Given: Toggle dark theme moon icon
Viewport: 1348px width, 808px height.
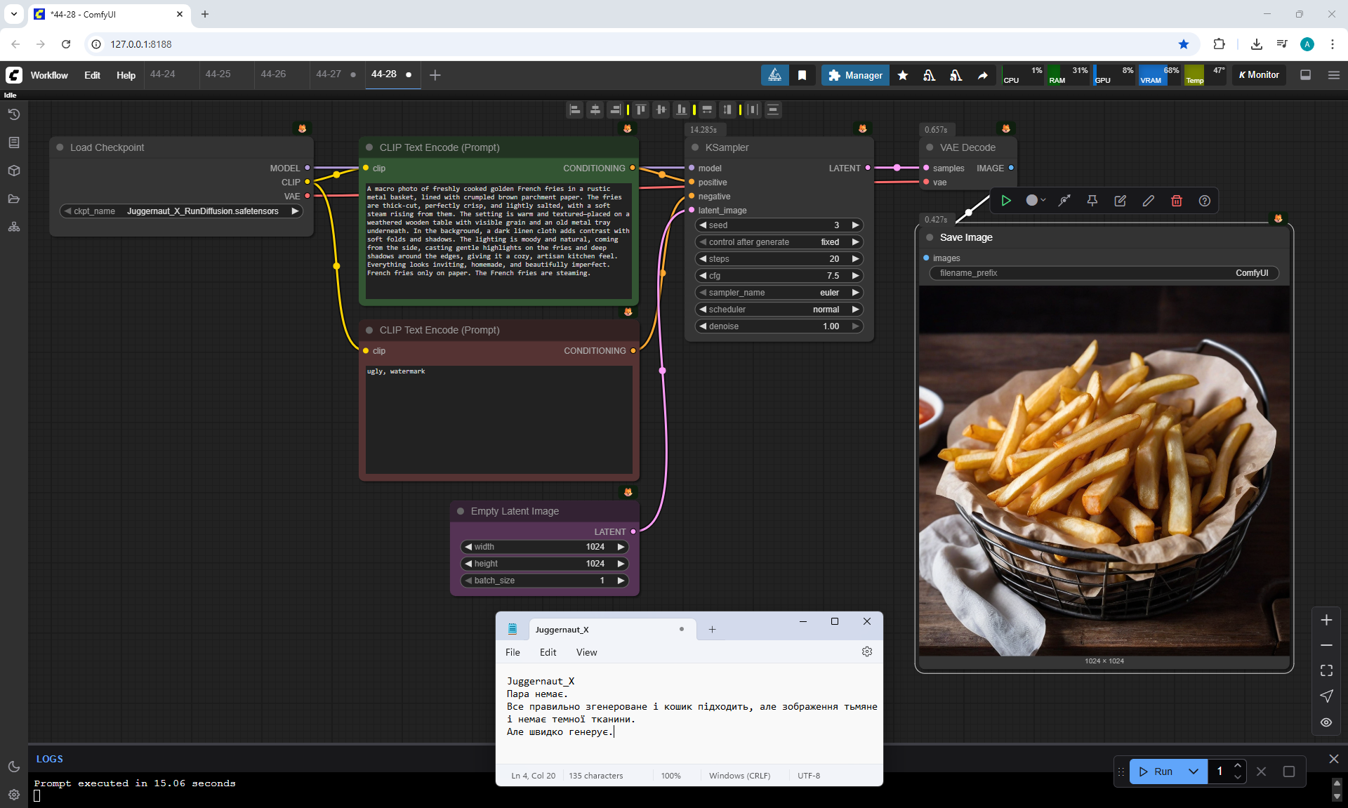Looking at the screenshot, I should [14, 767].
